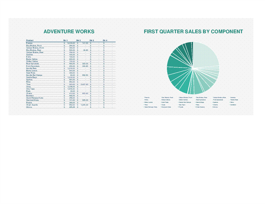This screenshot has width=265, height=204.
Task: Click the Tires product row label
Action: (x=29, y=84)
